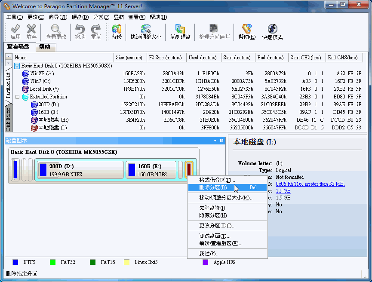This screenshot has height=282, width=372.
Task: Switch to Express Mode (快速模式) icon
Action: pos(272,29)
